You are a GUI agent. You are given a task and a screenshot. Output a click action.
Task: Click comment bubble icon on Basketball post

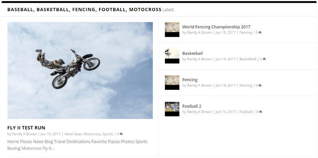point(265,59)
